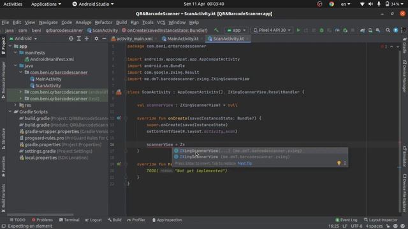Toggle the Device Manager tool window
Screen dimensions: 408x229
click(404, 76)
